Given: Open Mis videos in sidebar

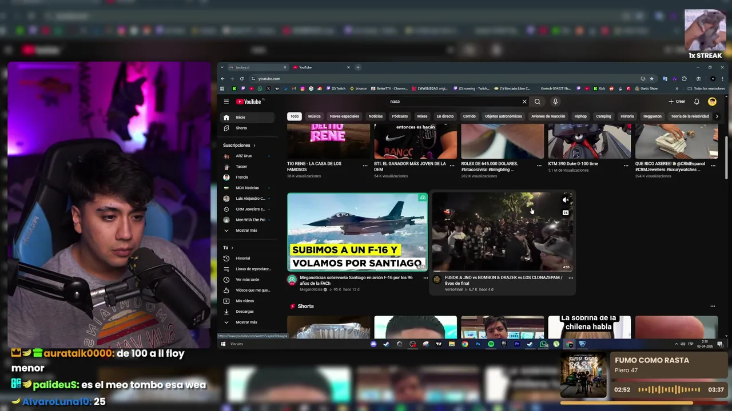Looking at the screenshot, I should pyautogui.click(x=249, y=301).
